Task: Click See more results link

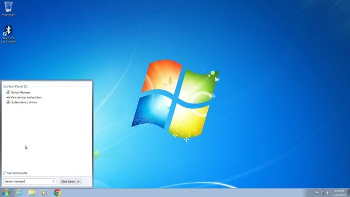Action: [x=17, y=173]
